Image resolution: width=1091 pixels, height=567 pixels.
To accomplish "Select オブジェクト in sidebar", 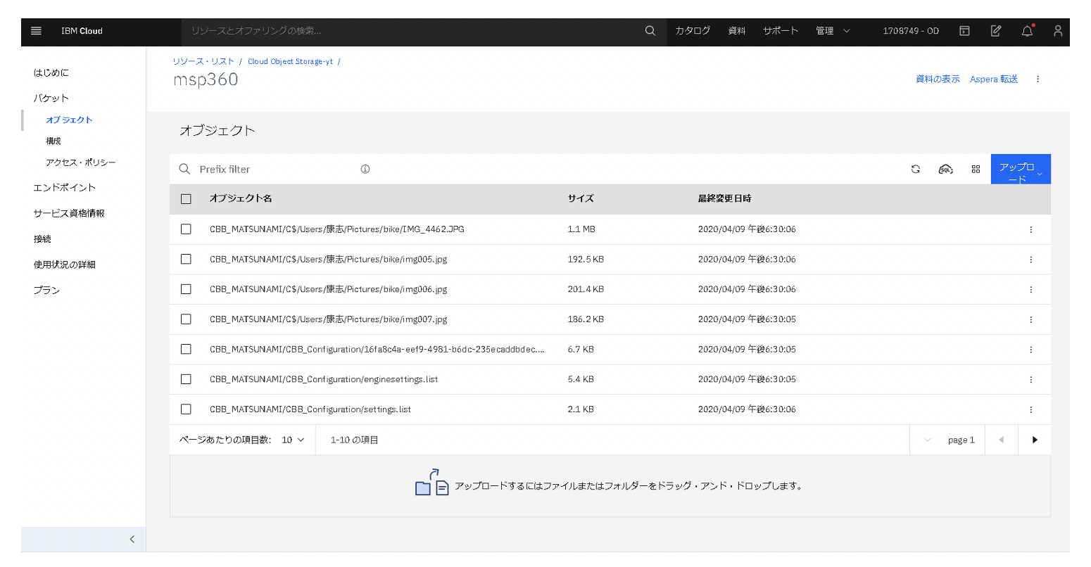I will [69, 120].
